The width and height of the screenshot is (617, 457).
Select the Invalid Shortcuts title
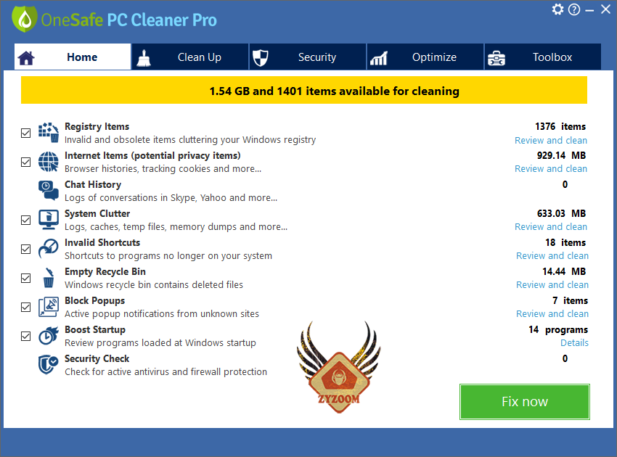coord(102,243)
